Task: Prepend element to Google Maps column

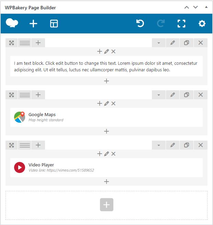Action: (100, 103)
